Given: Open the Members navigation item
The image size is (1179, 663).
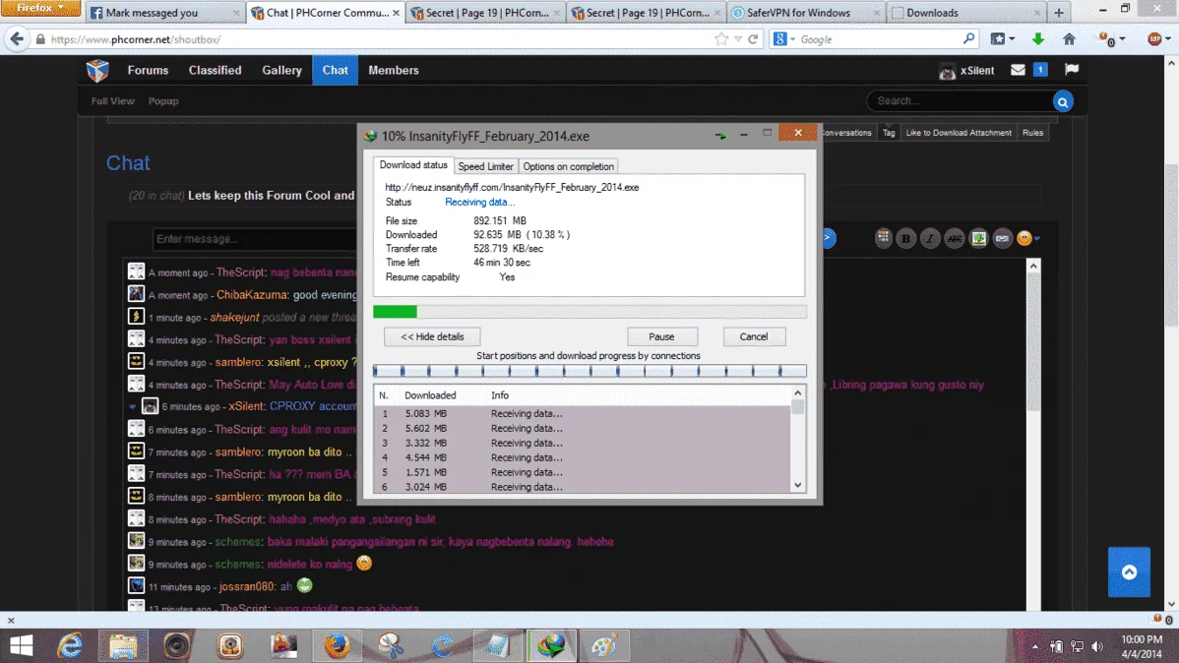Looking at the screenshot, I should 394,70.
